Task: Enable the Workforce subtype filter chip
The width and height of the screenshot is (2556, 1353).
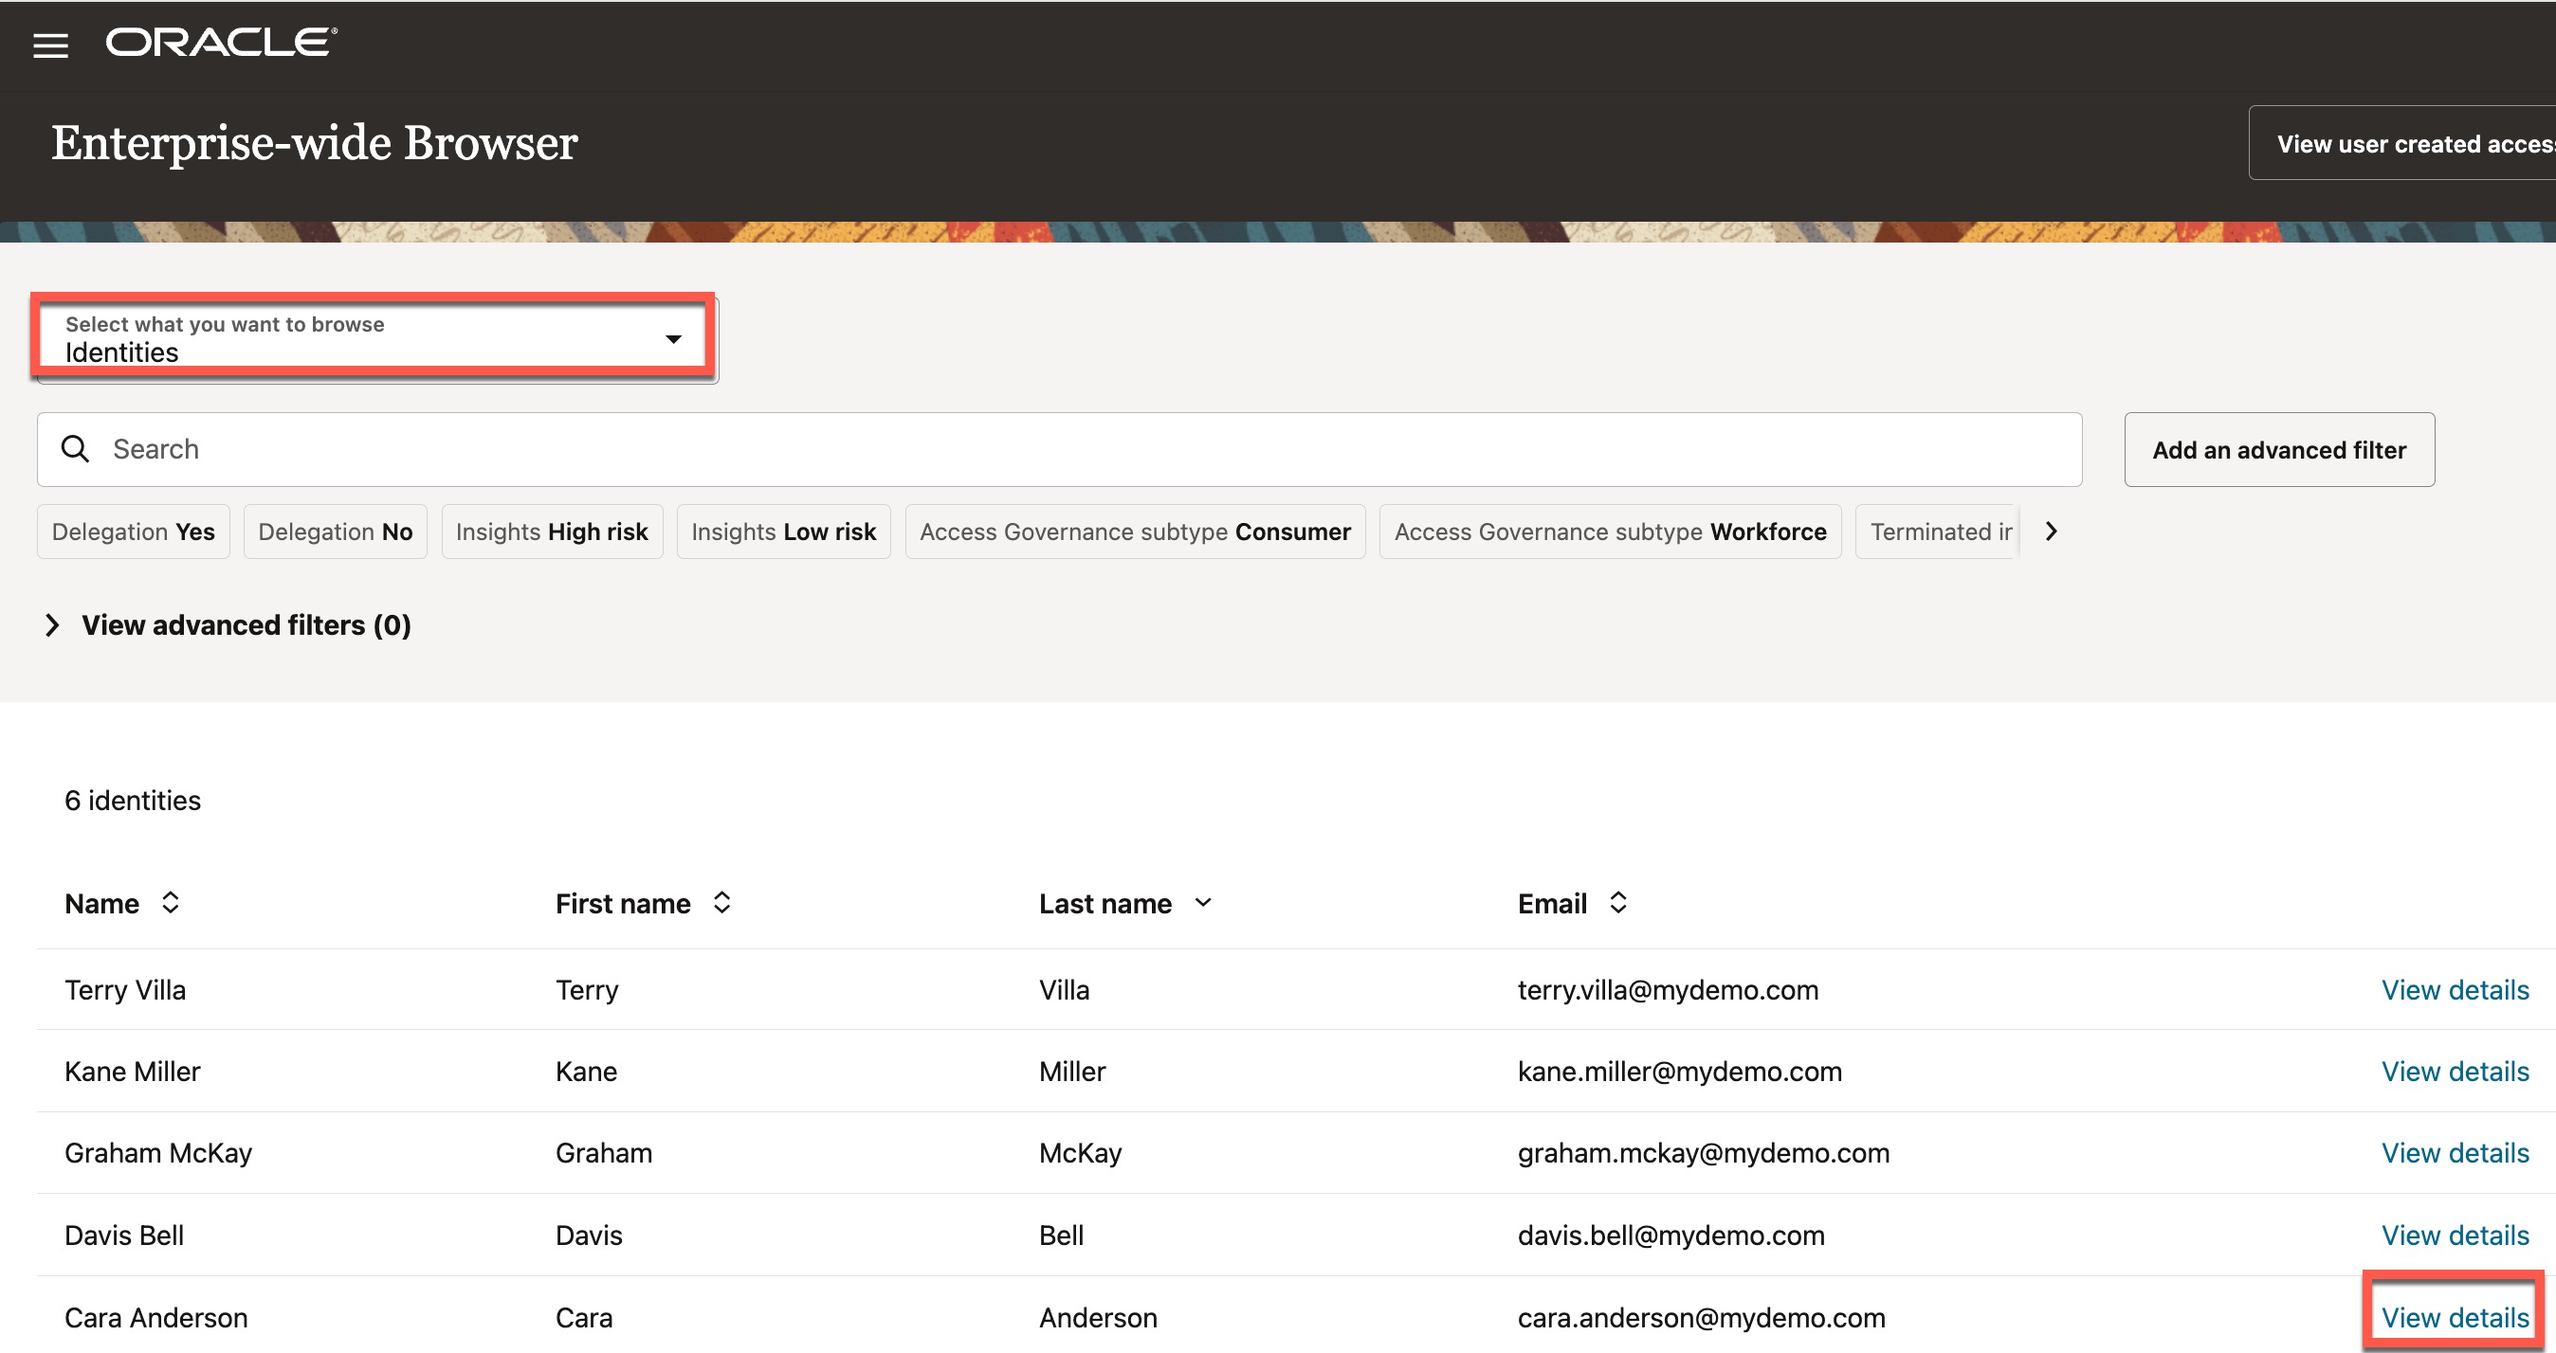Action: pos(1610,532)
